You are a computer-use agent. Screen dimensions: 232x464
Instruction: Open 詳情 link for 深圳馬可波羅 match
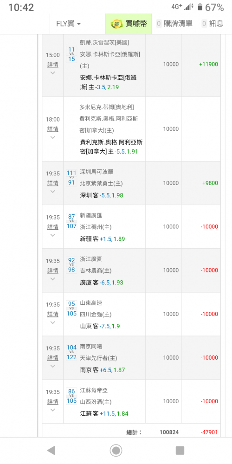point(53,183)
